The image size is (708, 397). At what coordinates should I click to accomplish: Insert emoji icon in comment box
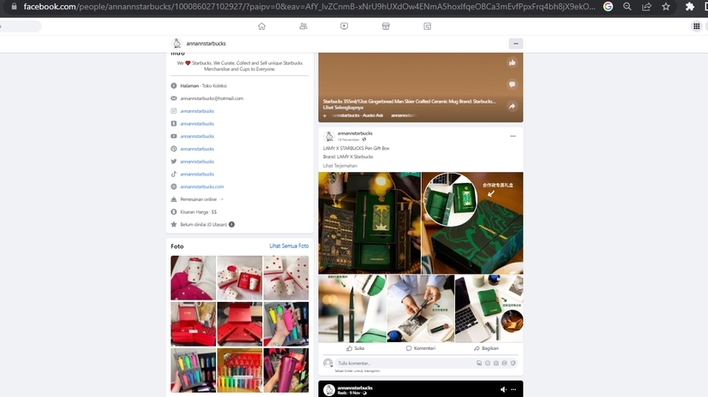click(488, 363)
